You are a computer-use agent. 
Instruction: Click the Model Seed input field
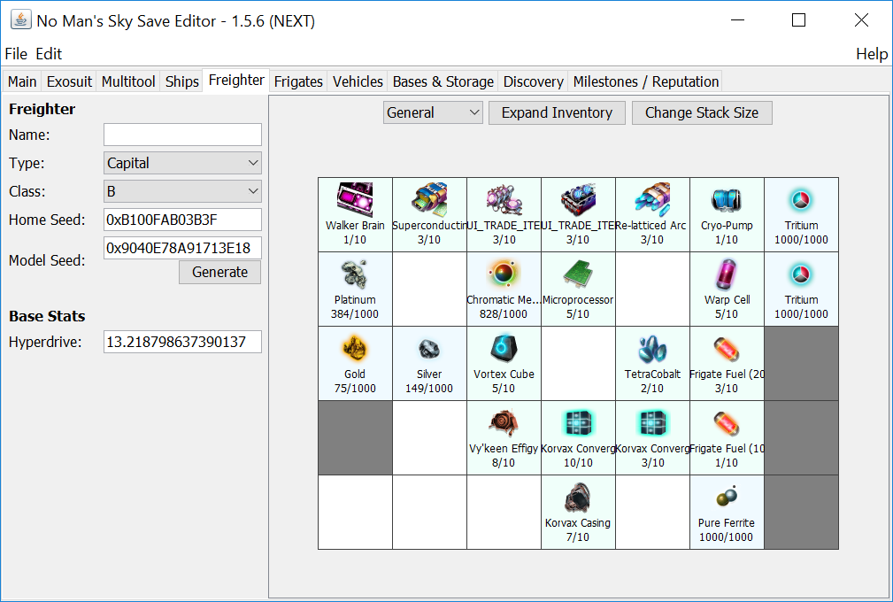(182, 248)
